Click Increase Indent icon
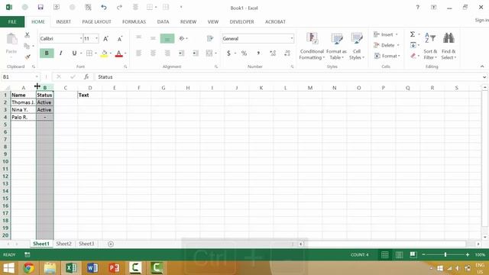 pos(196,53)
